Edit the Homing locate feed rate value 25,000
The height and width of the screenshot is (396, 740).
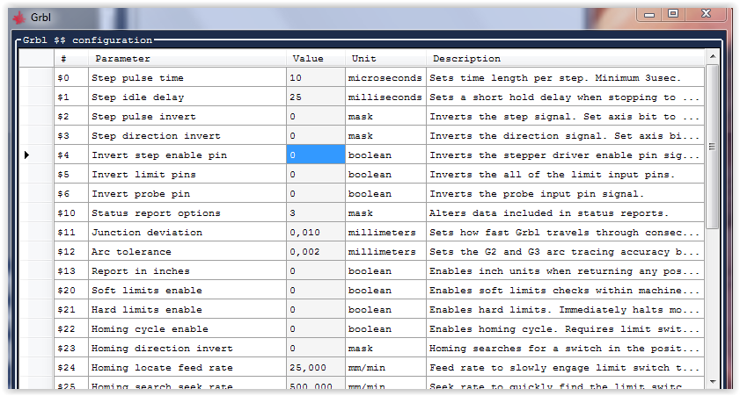coord(316,367)
